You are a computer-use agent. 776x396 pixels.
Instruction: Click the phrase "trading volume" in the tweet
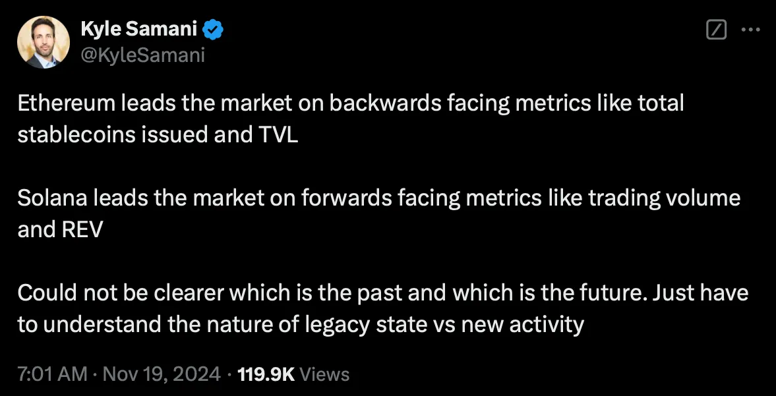[665, 198]
